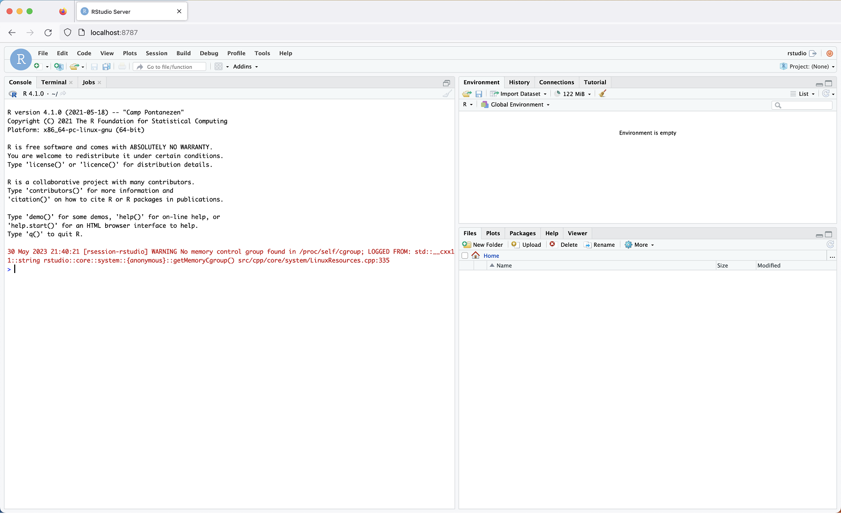
Task: Click the Quit session power icon
Action: 829,54
